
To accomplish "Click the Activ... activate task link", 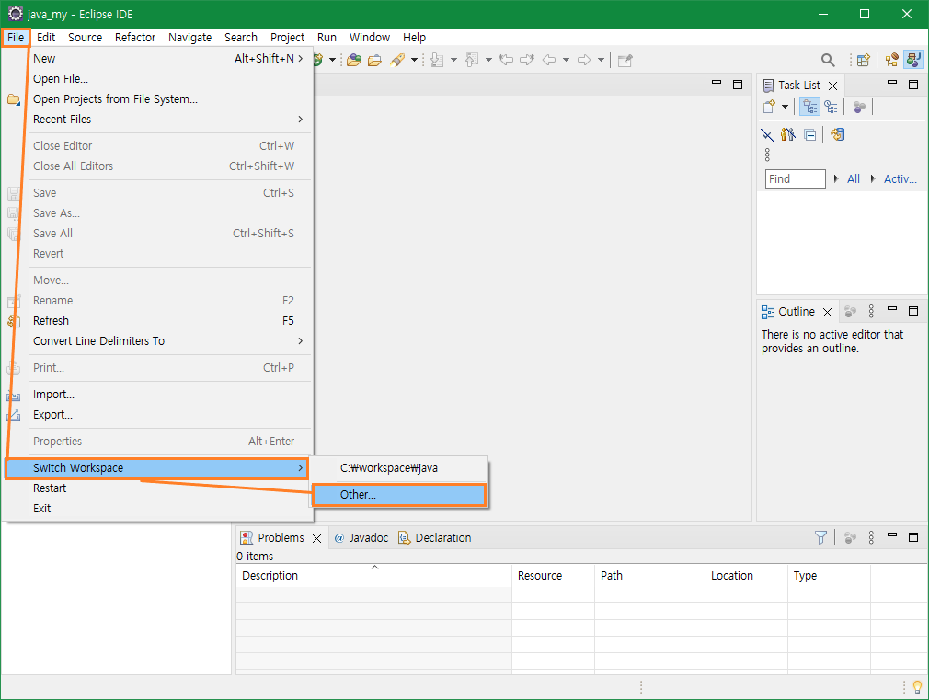I will (900, 178).
